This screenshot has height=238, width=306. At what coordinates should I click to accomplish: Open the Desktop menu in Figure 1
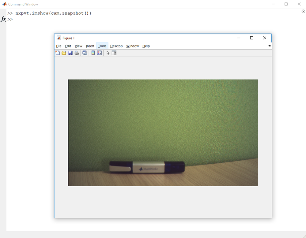tap(116, 46)
